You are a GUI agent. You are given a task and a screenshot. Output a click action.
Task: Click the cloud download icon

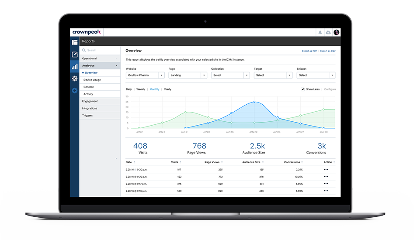pos(328,32)
